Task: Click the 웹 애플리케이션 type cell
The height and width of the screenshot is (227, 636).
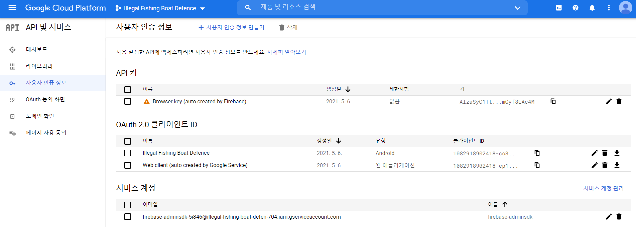Action: point(395,165)
